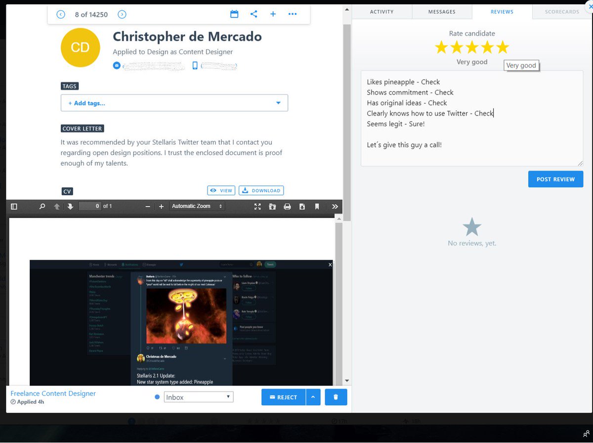Toggle the PDF viewer sidebar
The height and width of the screenshot is (443, 593).
[x=14, y=206]
